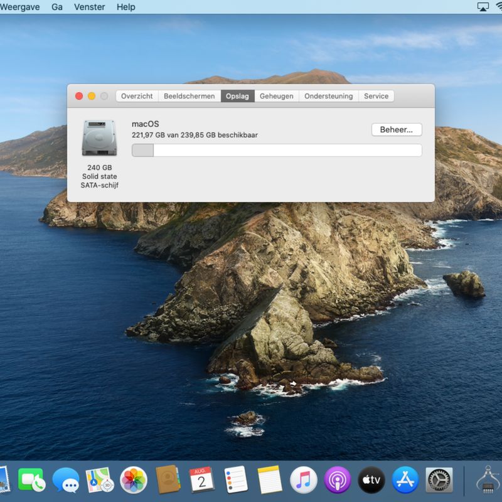Click the Beheer... button
The width and height of the screenshot is (502, 502).
coord(397,130)
